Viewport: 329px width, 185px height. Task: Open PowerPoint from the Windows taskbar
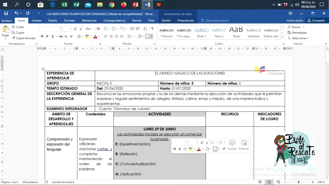pos(135,5)
